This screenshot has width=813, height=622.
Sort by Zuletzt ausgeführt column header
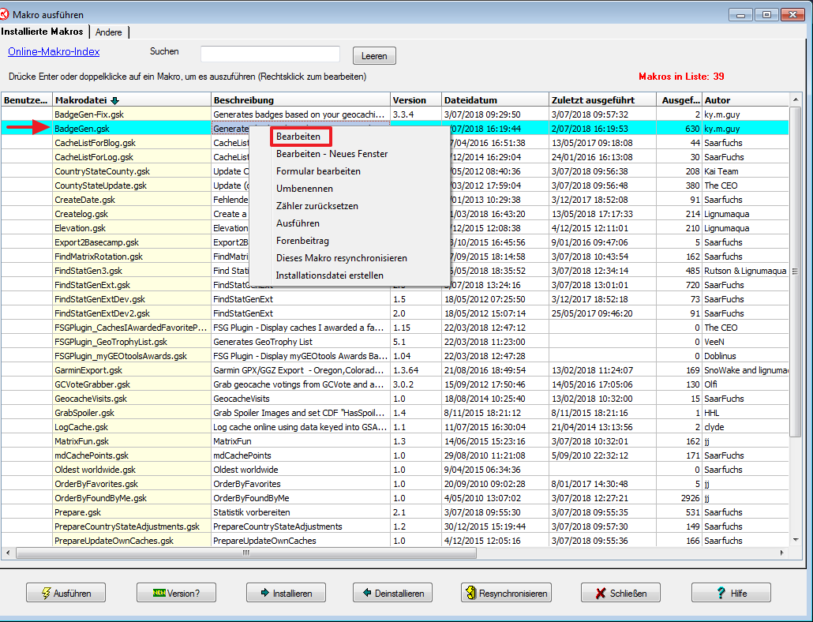pyautogui.click(x=602, y=100)
